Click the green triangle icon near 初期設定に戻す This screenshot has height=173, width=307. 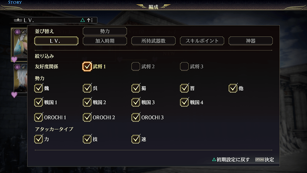coord(214,160)
